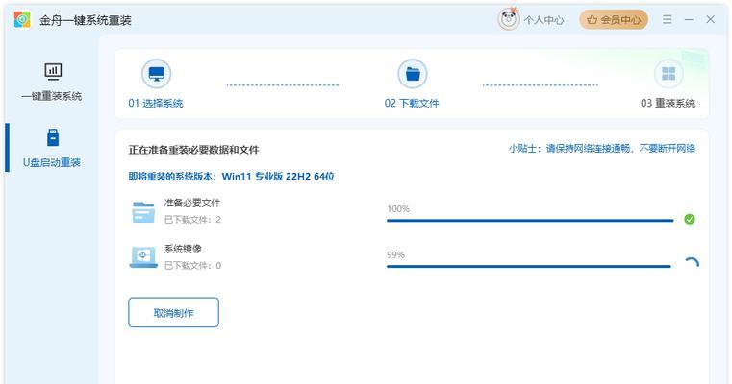Click the 100% percentage label
The width and height of the screenshot is (732, 384).
[x=398, y=208]
